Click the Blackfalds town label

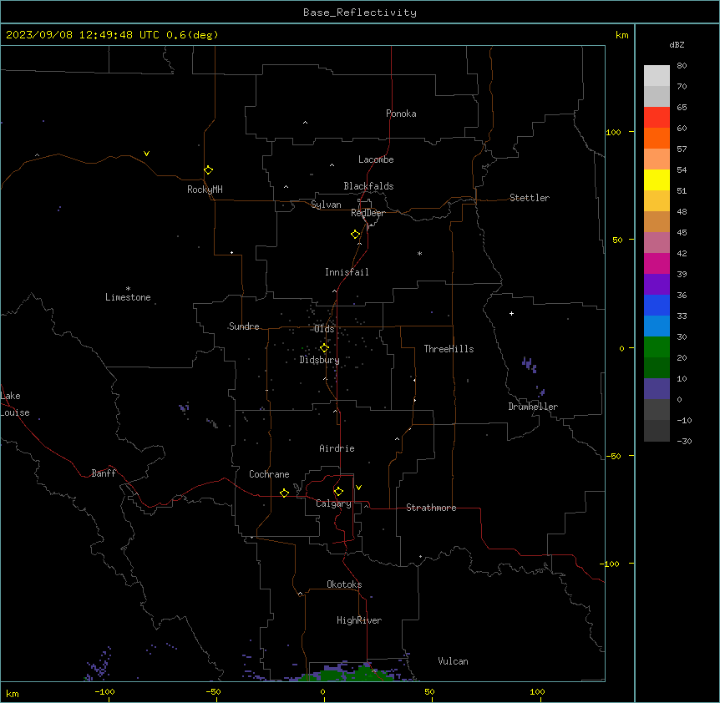(368, 186)
